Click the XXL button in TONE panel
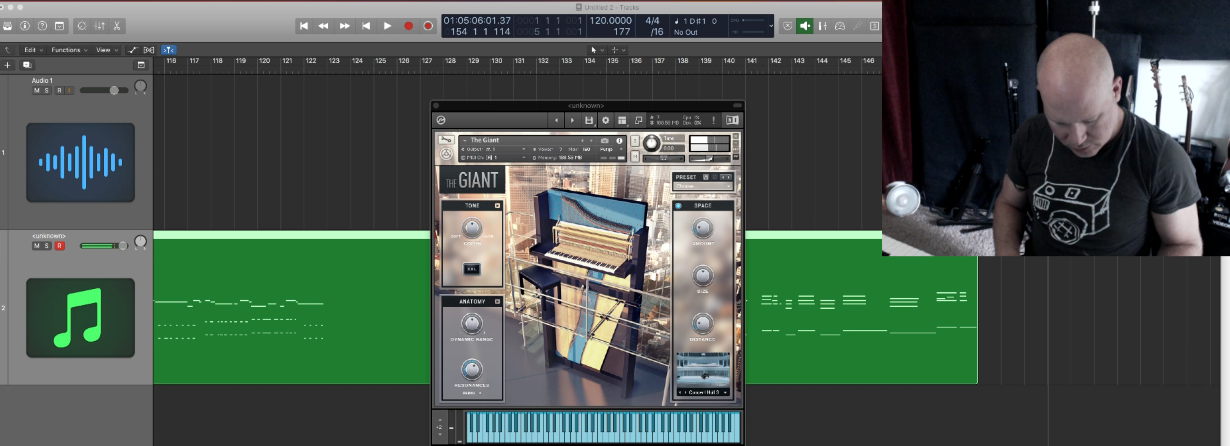The image size is (1230, 446). (472, 269)
